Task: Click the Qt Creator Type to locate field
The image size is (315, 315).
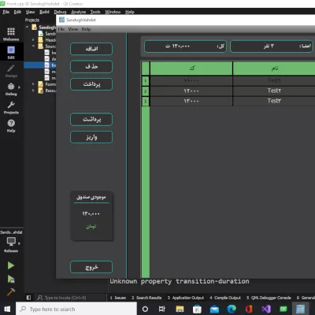Action: tap(70, 298)
